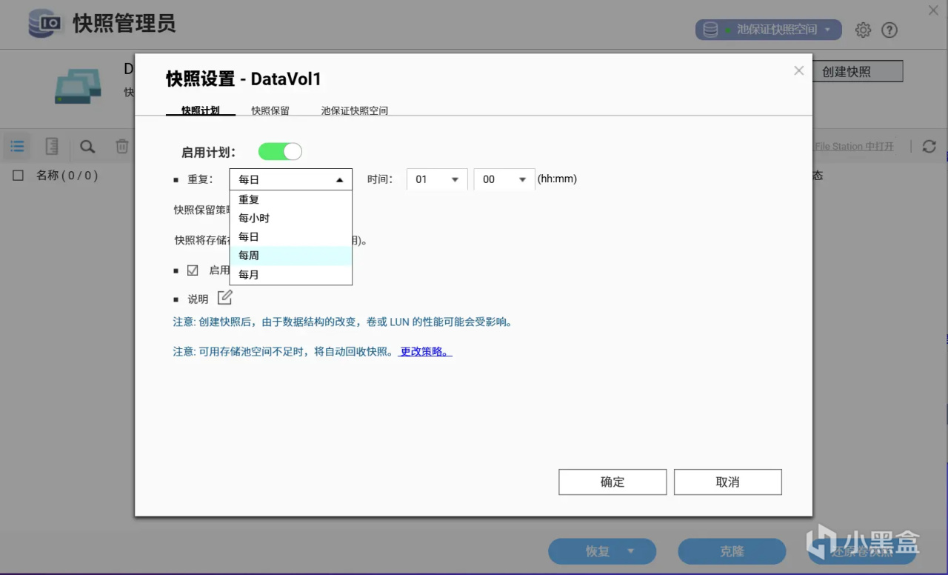Viewport: 948px width, 575px height.
Task: Click the 克隆 button in background
Action: pos(732,551)
